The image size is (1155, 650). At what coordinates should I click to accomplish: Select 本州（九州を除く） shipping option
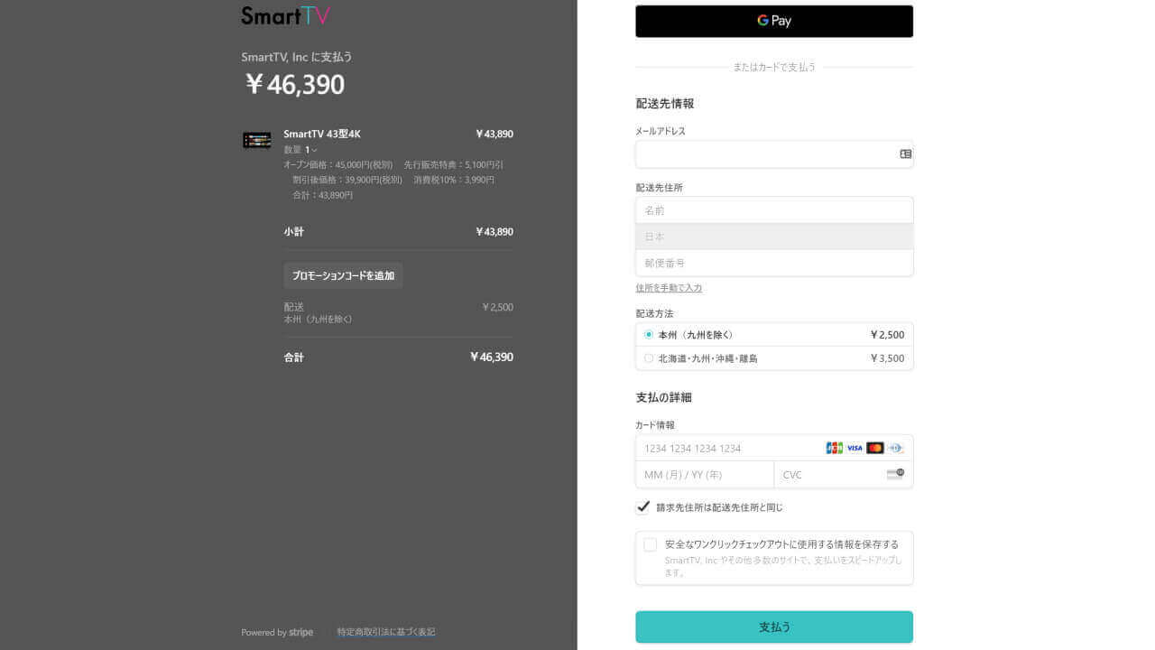pos(649,335)
